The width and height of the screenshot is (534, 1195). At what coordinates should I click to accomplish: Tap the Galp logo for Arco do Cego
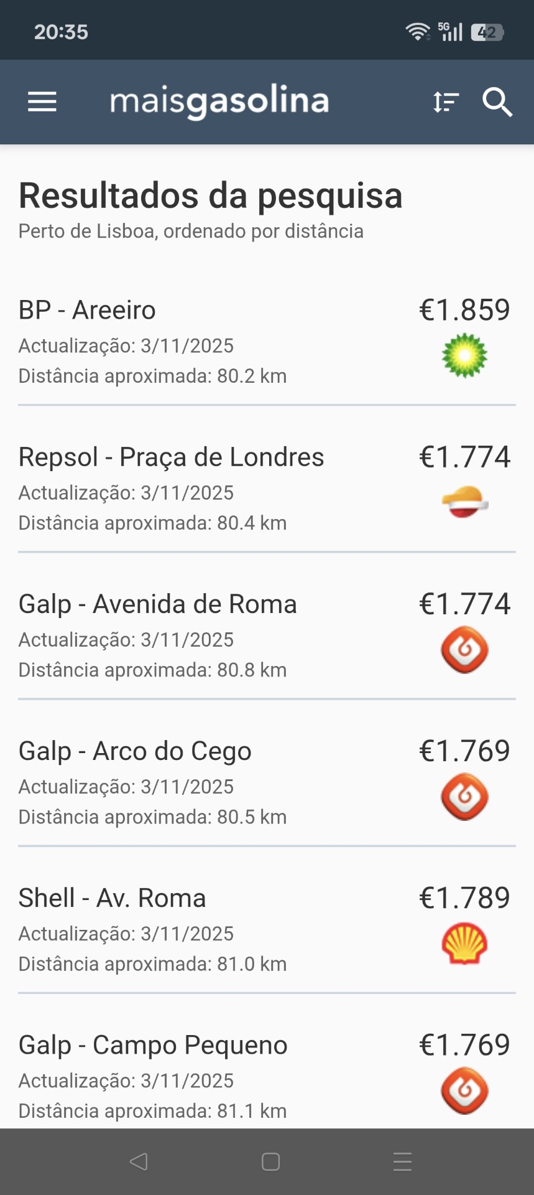[464, 797]
